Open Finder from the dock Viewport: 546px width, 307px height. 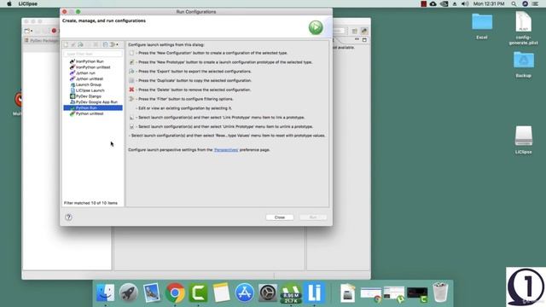click(105, 293)
